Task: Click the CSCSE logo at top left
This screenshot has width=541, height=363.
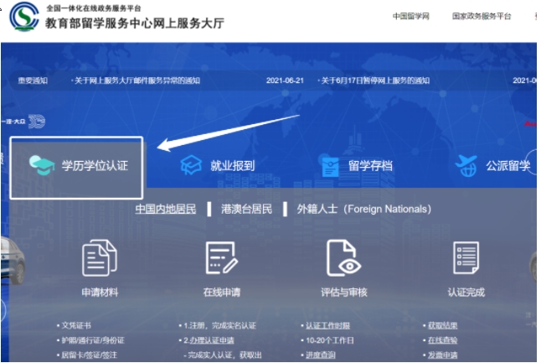Action: point(24,16)
